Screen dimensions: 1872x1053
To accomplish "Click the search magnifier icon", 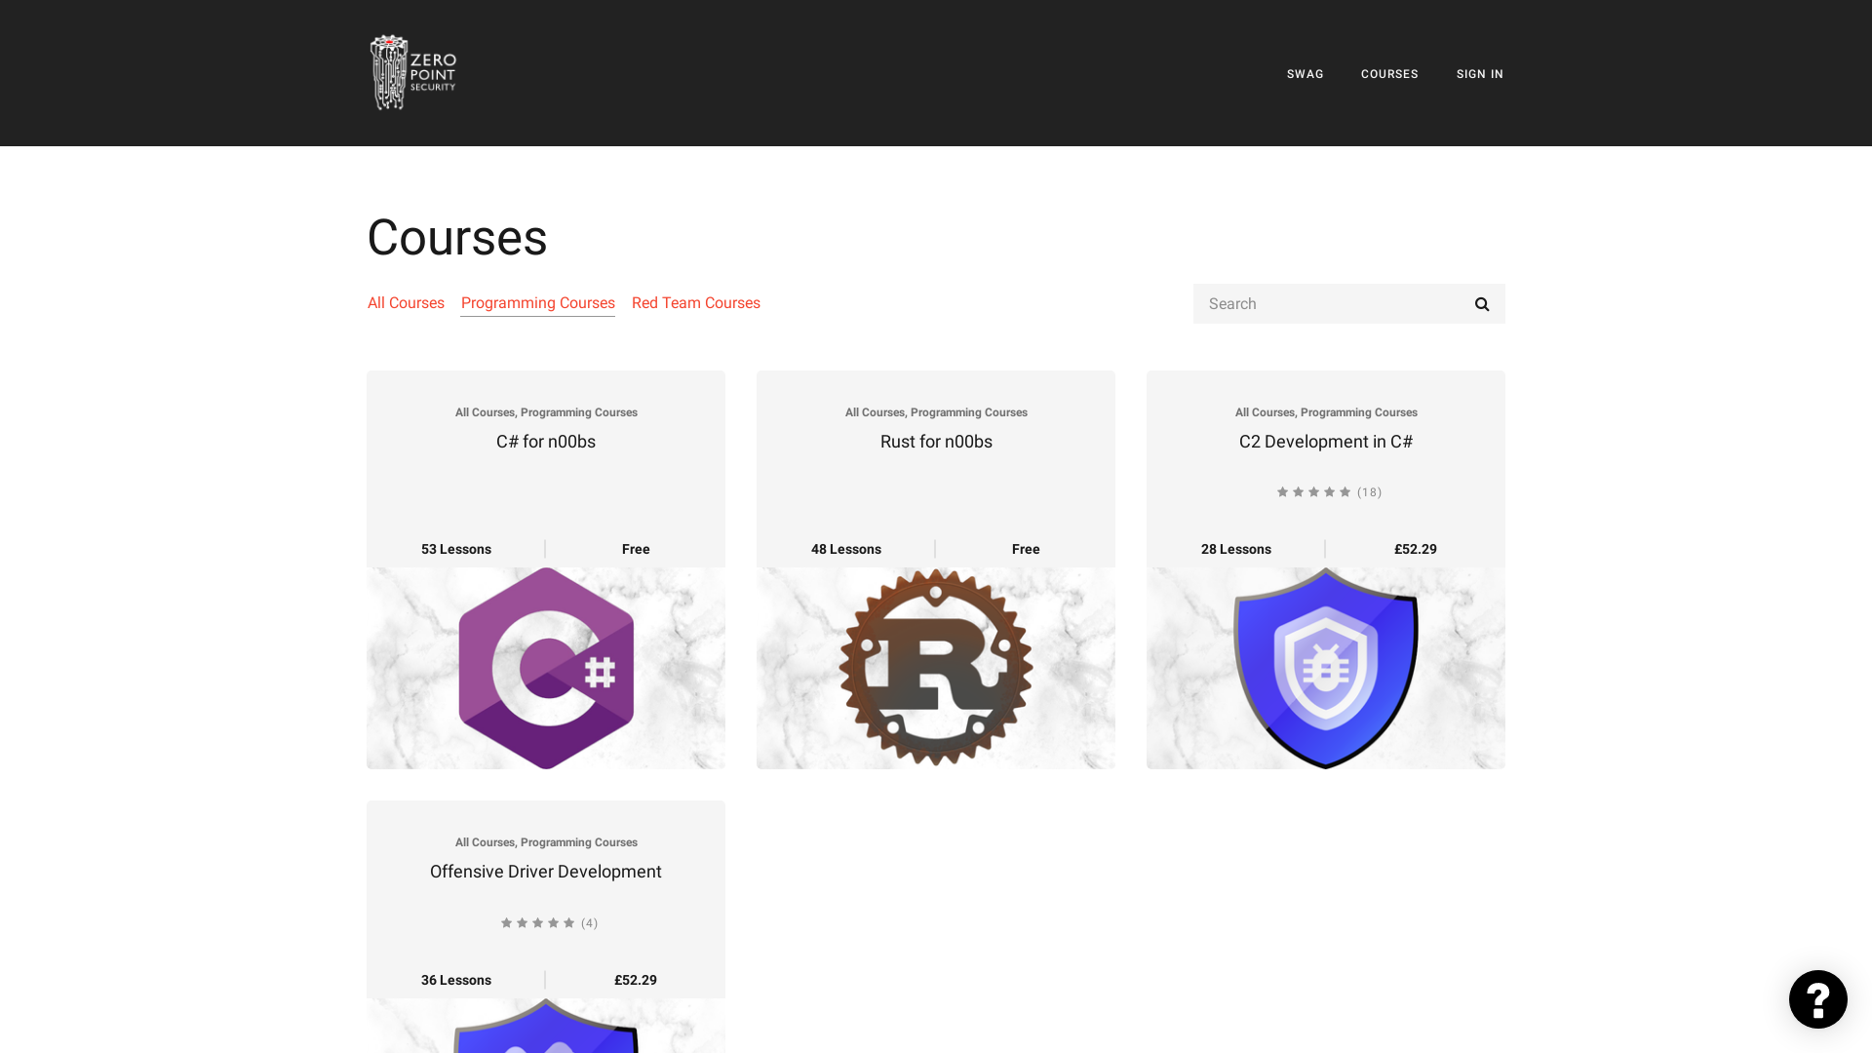I will pyautogui.click(x=1481, y=303).
